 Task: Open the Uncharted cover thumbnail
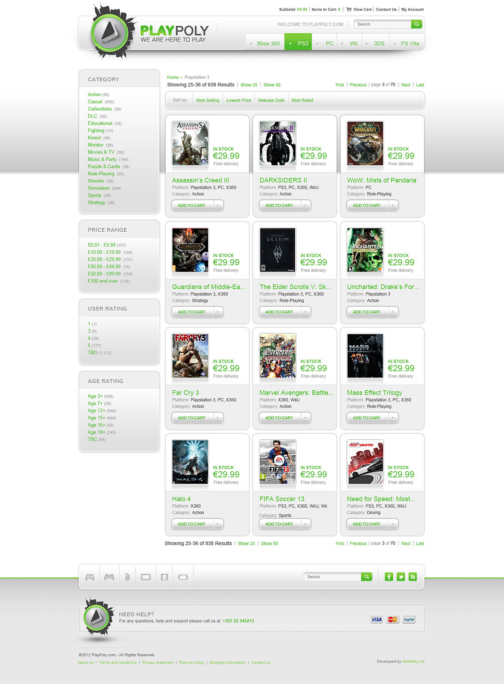click(x=365, y=250)
